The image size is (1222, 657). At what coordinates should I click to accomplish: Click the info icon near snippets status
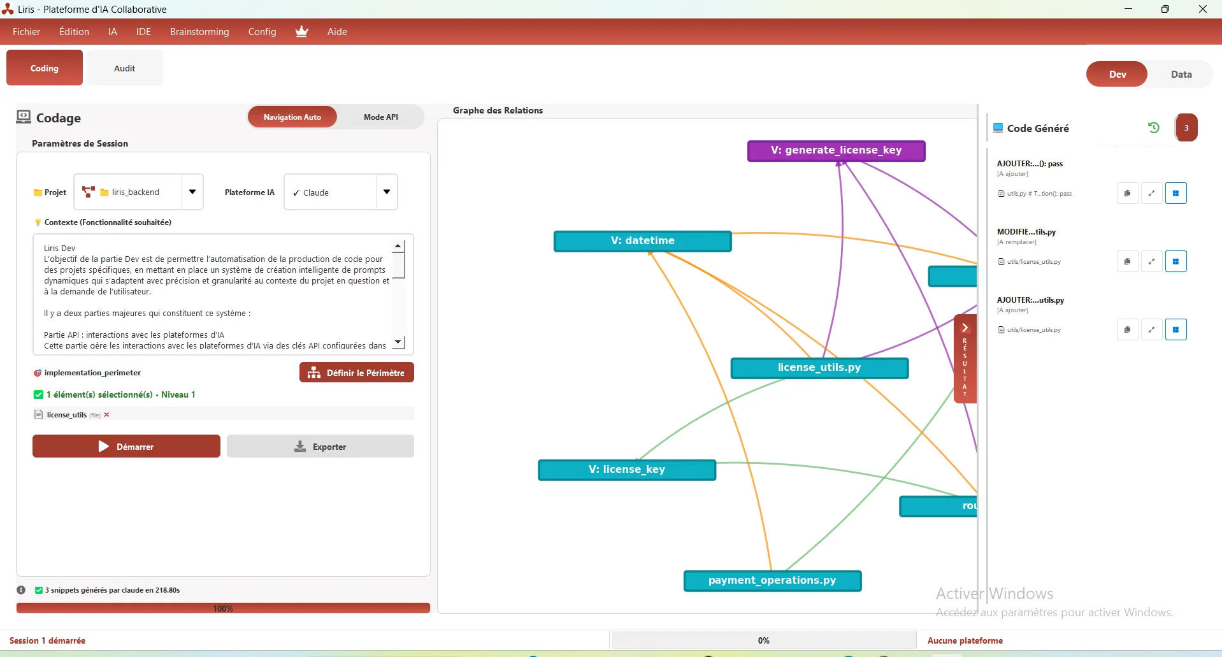click(21, 590)
